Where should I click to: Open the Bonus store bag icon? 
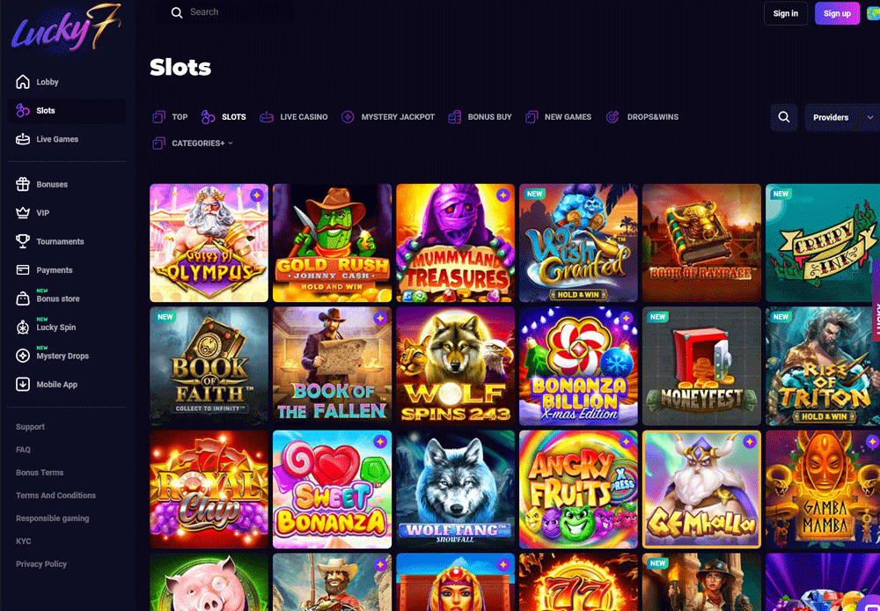(23, 298)
